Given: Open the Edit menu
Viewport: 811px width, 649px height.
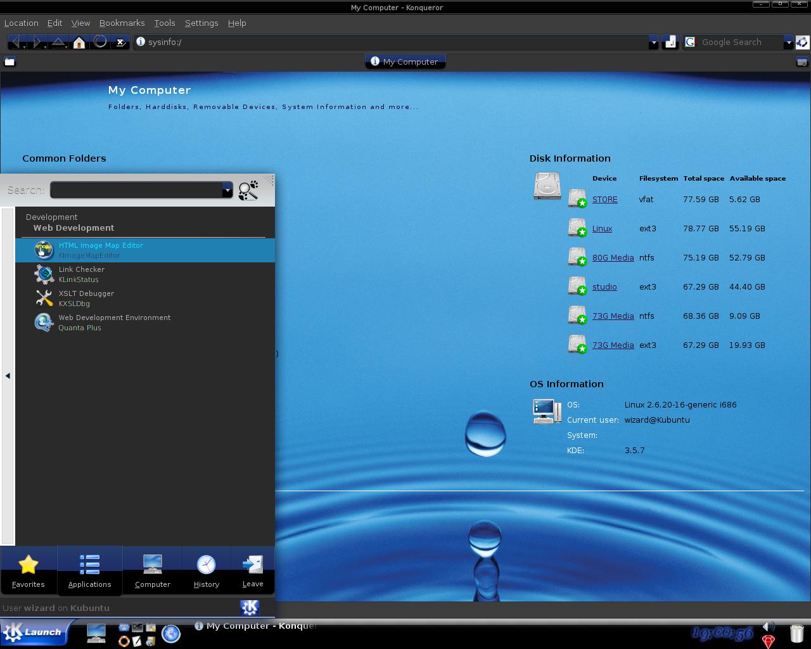Looking at the screenshot, I should click(54, 23).
